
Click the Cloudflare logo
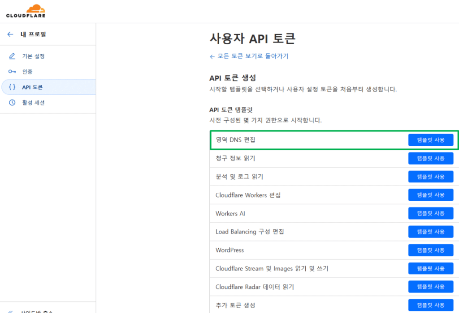26,11
